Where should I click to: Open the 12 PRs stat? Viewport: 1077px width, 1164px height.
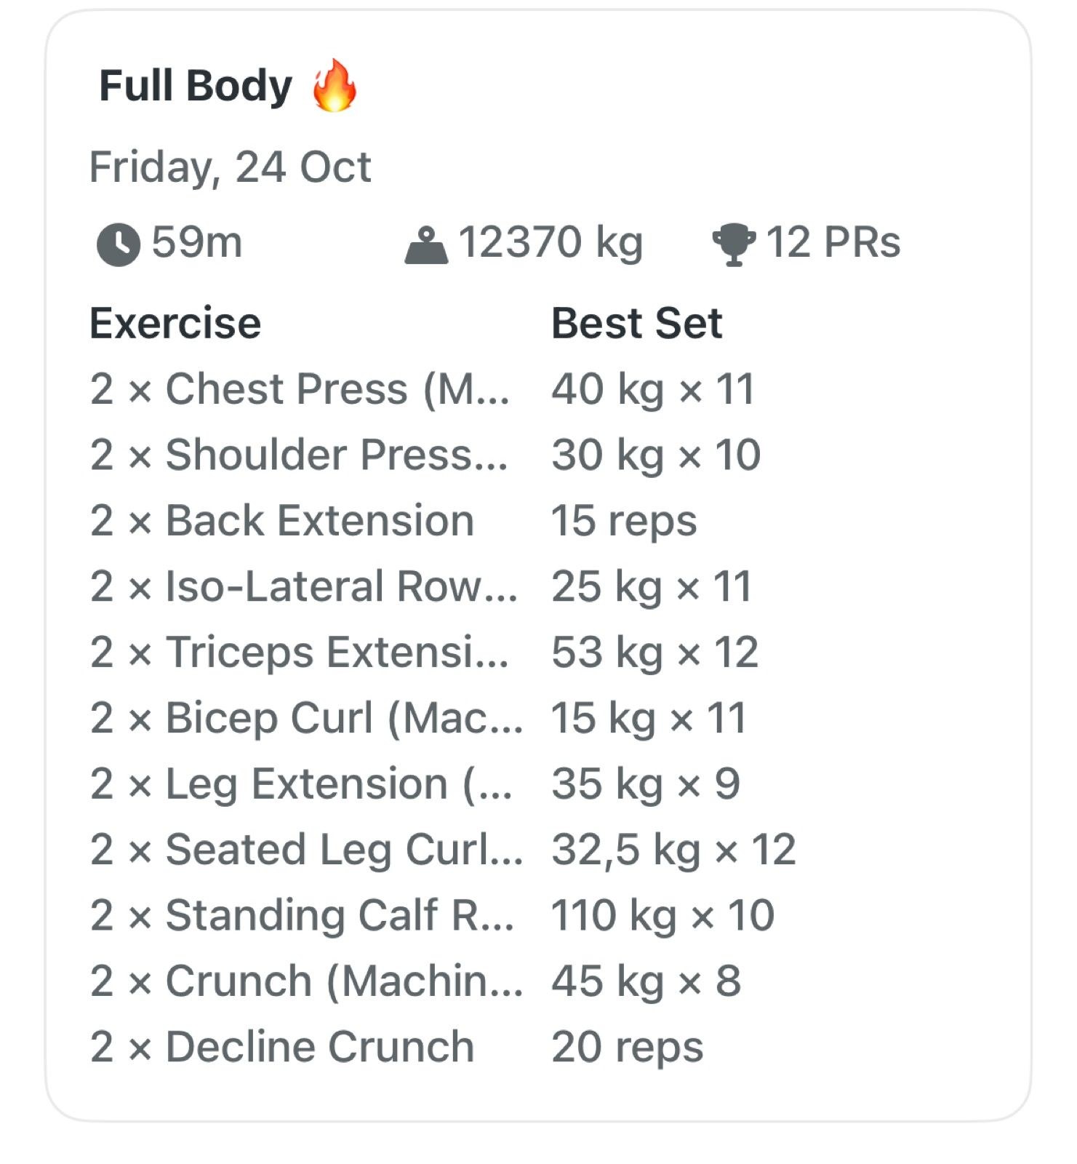[833, 242]
